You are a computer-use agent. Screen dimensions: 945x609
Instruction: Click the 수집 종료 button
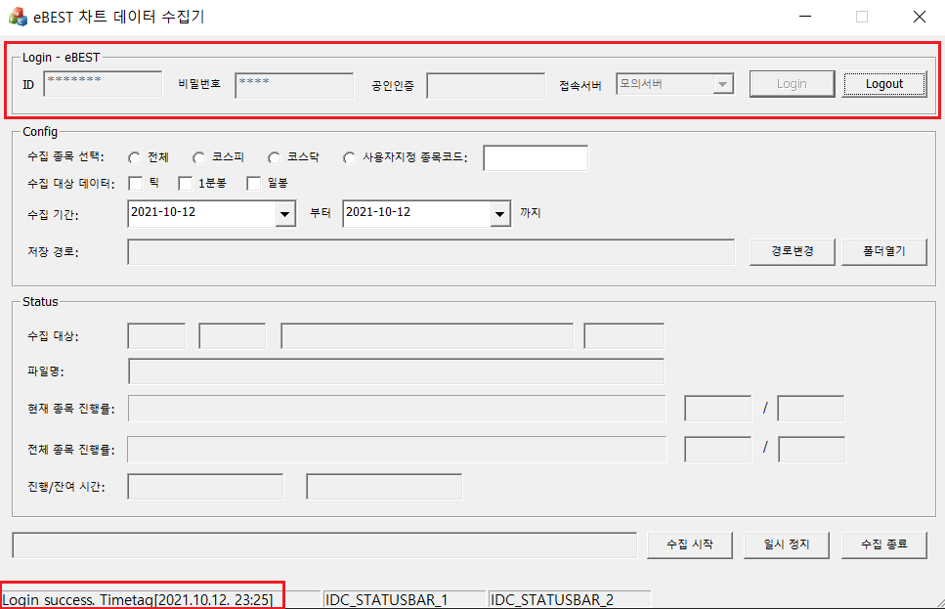(884, 545)
